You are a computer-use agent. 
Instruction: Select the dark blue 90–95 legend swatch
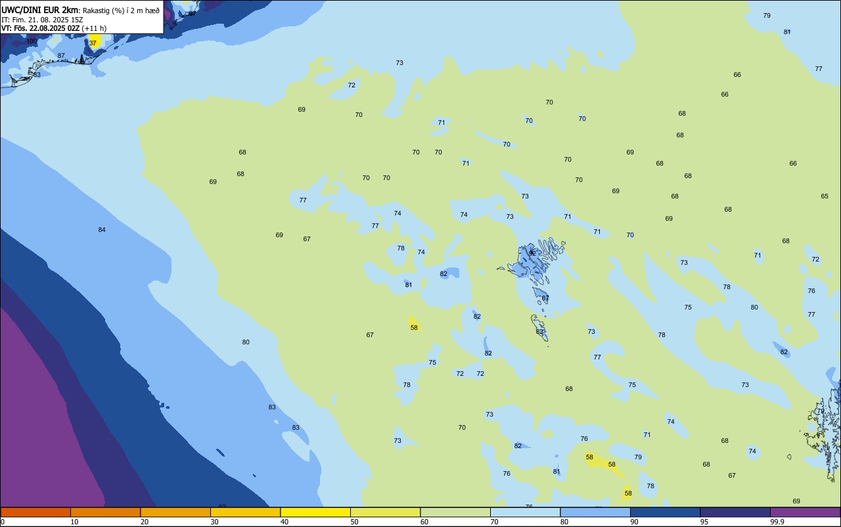click(x=665, y=512)
